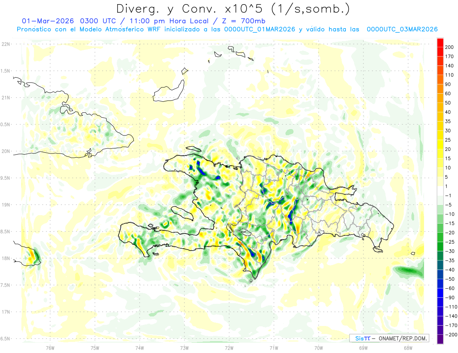Click the "0300 UTC" time text
Screen dimensions: 458x353
click(99, 21)
